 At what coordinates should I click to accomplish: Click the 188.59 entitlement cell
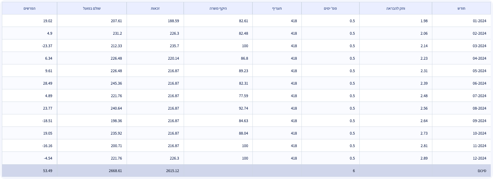coord(173,21)
